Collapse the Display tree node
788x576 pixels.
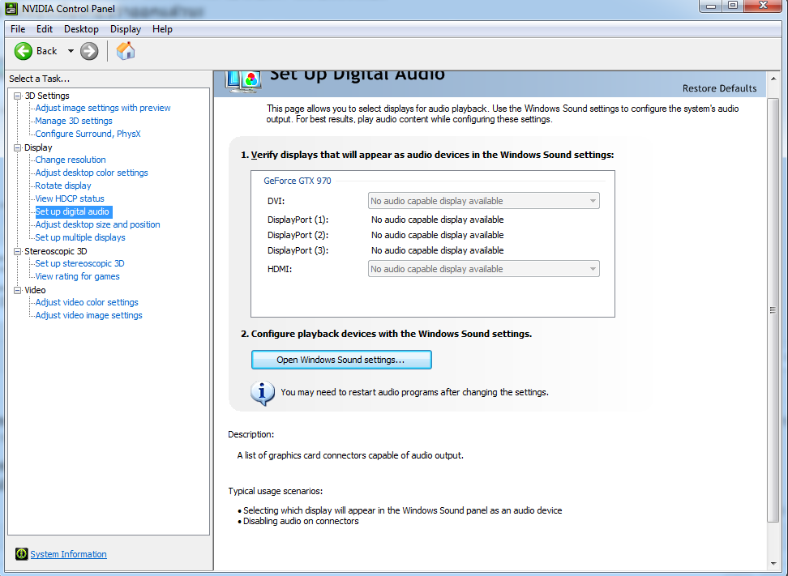18,147
